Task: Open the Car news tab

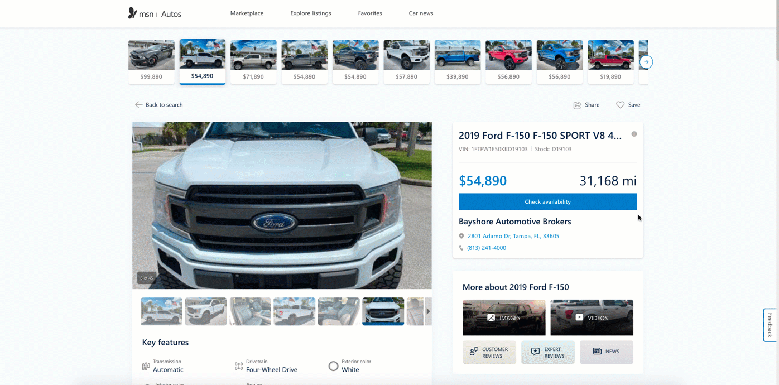Action: (x=421, y=13)
